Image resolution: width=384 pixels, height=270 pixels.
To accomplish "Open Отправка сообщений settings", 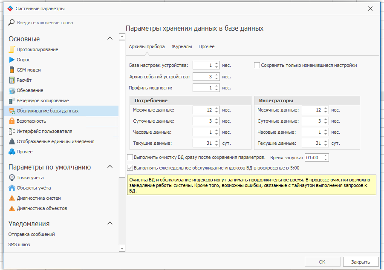I will tap(32, 234).
